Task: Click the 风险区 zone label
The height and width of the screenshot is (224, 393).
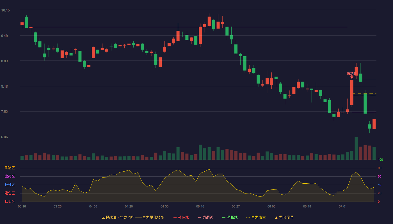Action: click(x=10, y=168)
